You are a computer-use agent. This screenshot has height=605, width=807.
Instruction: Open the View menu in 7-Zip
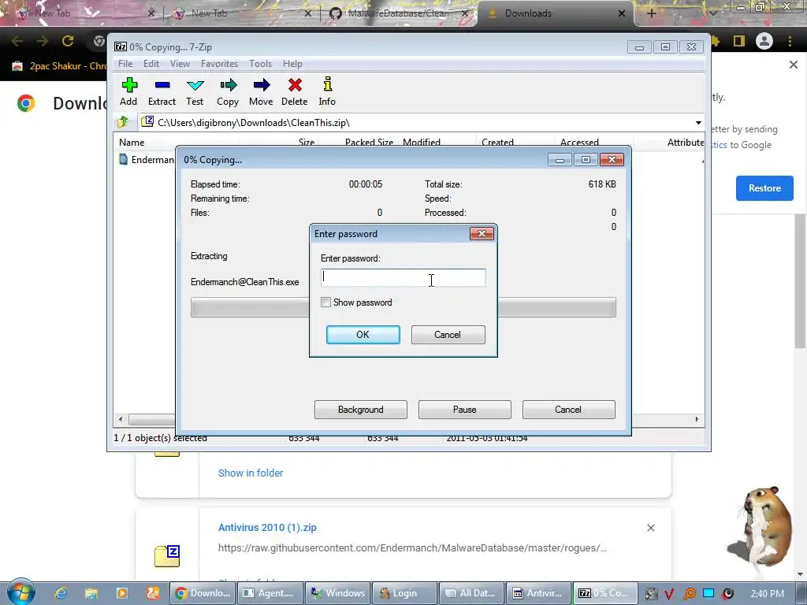(180, 64)
